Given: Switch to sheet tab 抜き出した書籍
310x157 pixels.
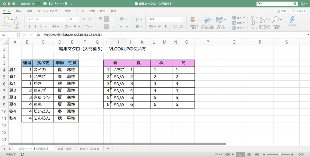Looking at the screenshot, I should coord(89,149).
